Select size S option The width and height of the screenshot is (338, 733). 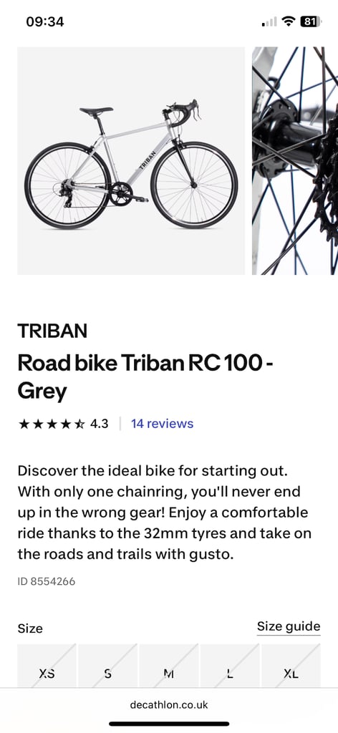pyautogui.click(x=108, y=666)
